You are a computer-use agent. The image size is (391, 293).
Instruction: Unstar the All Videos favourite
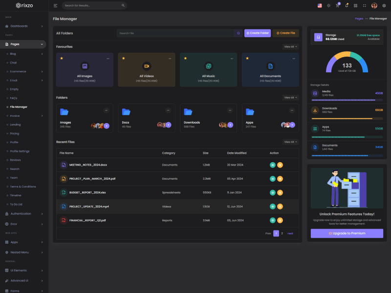(x=124, y=58)
